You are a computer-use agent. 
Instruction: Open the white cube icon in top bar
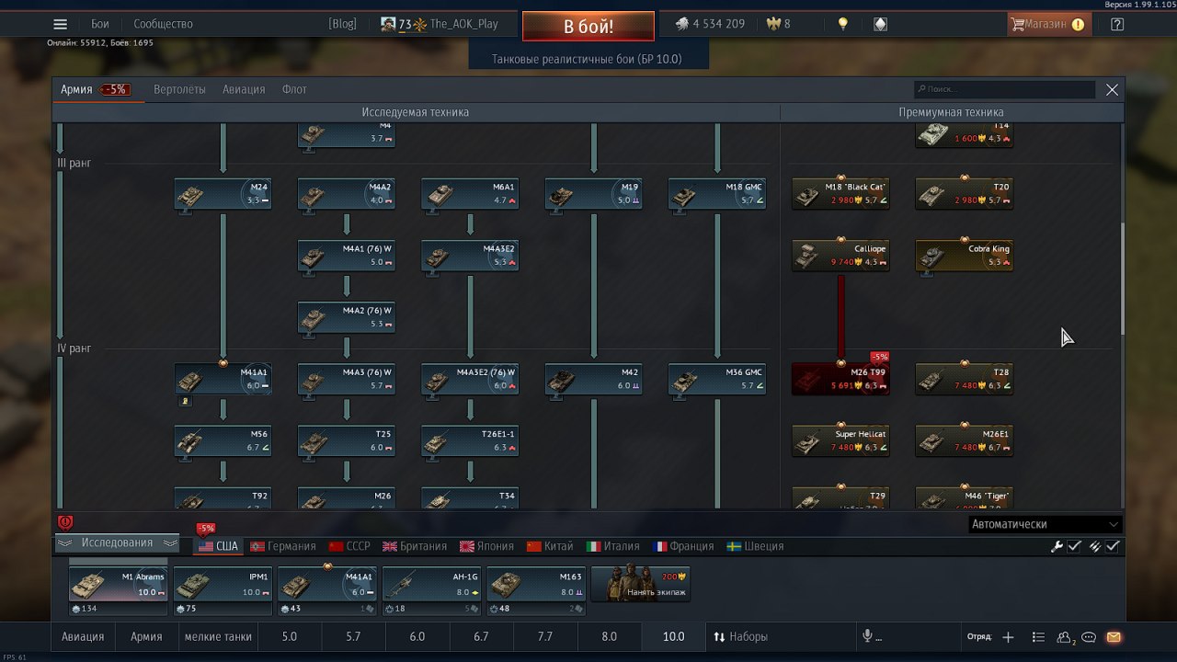[x=880, y=24]
